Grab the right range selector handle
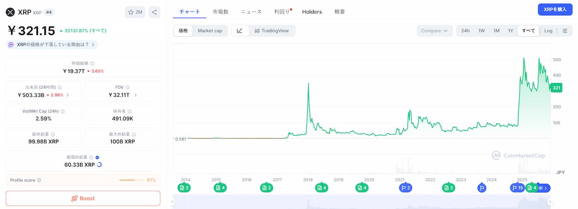 pyautogui.click(x=550, y=202)
